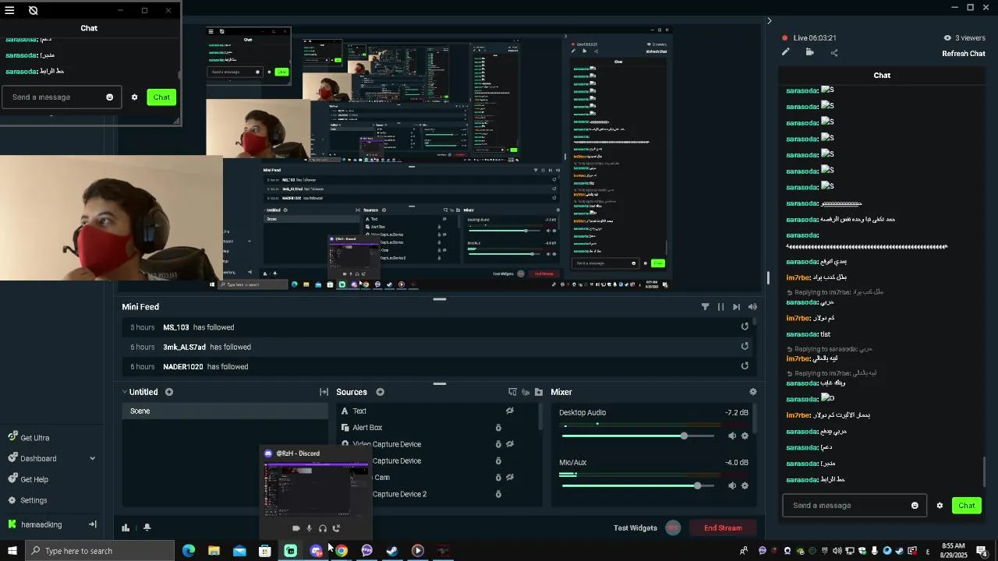Replay the MS_103 follow alert

coord(745,327)
